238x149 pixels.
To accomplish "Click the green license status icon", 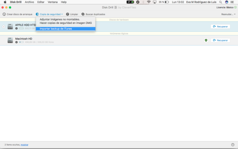I will click(235, 7).
